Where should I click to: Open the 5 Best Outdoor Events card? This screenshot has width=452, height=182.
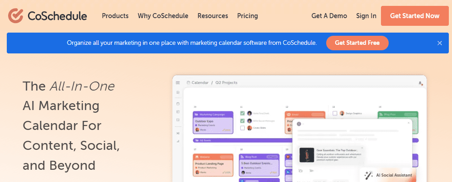click(x=259, y=165)
